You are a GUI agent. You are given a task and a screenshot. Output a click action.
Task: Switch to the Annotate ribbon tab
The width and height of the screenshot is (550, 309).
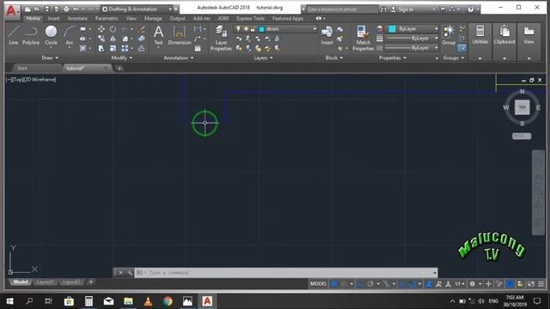click(x=77, y=18)
